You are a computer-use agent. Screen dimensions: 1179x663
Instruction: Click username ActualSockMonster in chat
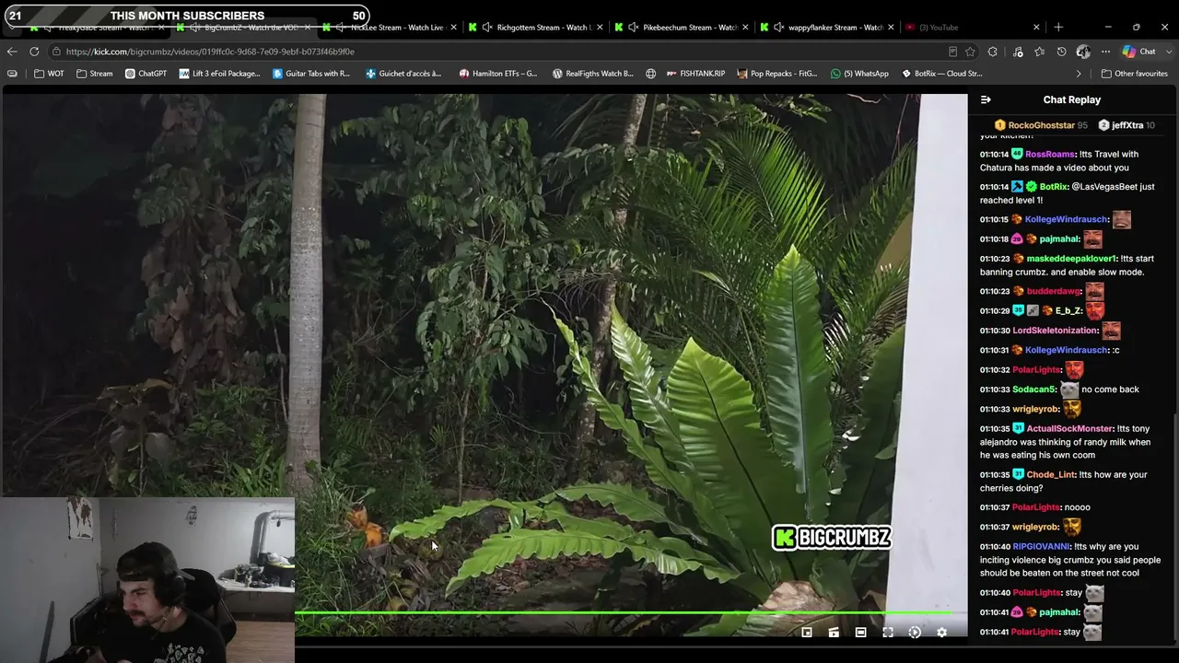point(1069,429)
